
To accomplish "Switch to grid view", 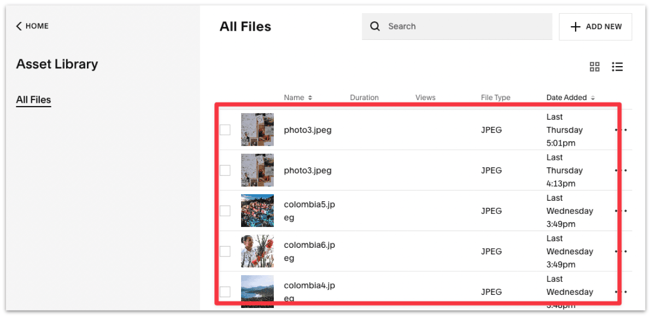I will tap(595, 67).
